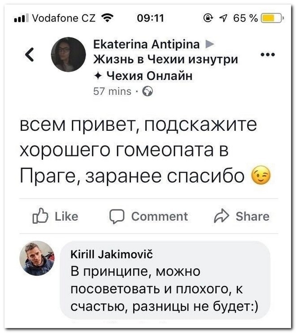Open Ekaterina Antipina's profile name link
The image size is (296, 333).
tap(146, 45)
